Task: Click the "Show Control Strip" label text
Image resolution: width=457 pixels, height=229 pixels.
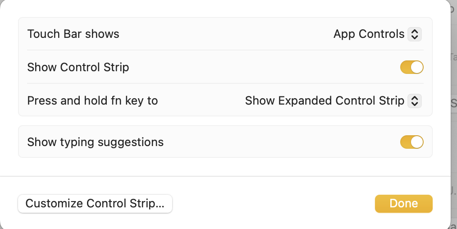Action: [78, 68]
